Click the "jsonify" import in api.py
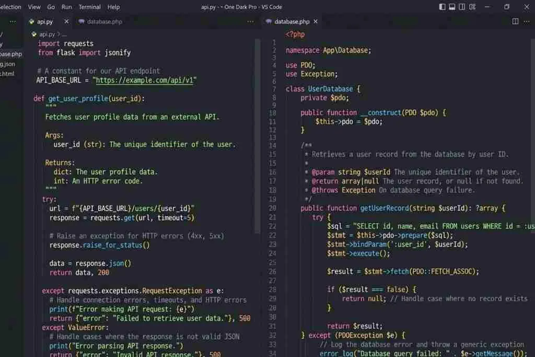 tap(118, 53)
